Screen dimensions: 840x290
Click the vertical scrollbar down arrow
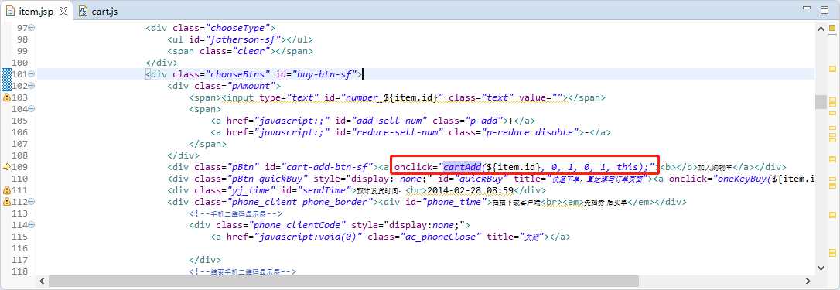(820, 268)
